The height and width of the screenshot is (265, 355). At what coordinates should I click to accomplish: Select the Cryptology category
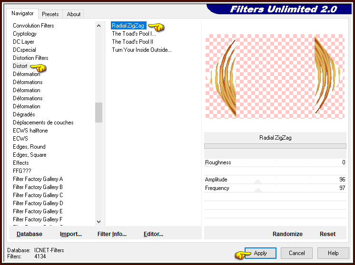coord(24,34)
